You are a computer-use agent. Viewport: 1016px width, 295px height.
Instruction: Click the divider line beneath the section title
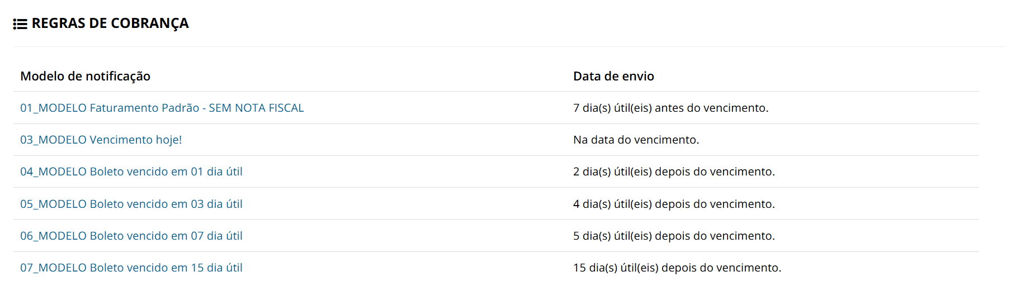(x=503, y=46)
